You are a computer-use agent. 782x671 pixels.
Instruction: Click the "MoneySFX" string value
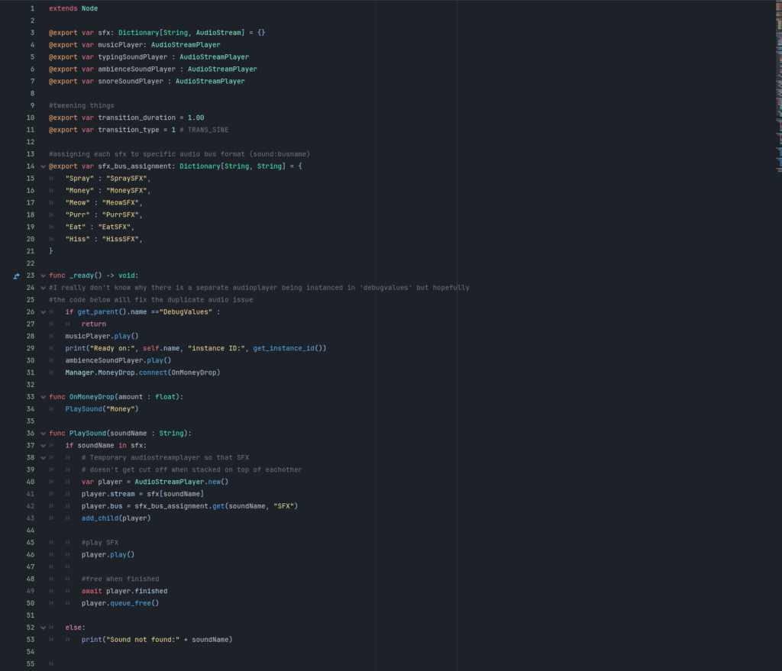pos(127,190)
